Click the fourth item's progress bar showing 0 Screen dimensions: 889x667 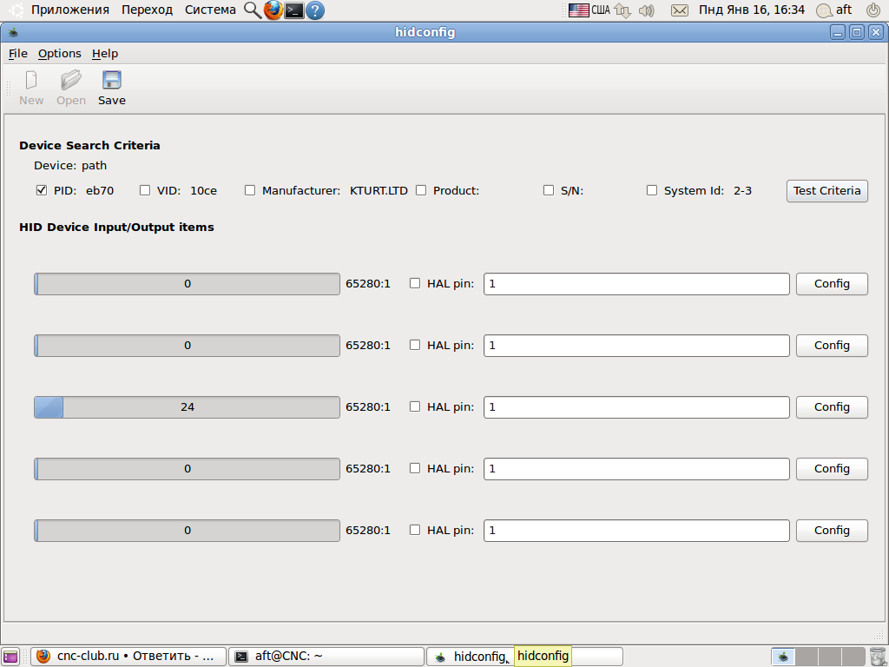pos(188,468)
